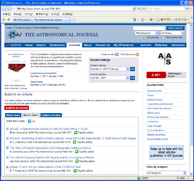Expand the SEGUE article abstract
Screen dimensions: 194x181
click(x=7, y=129)
